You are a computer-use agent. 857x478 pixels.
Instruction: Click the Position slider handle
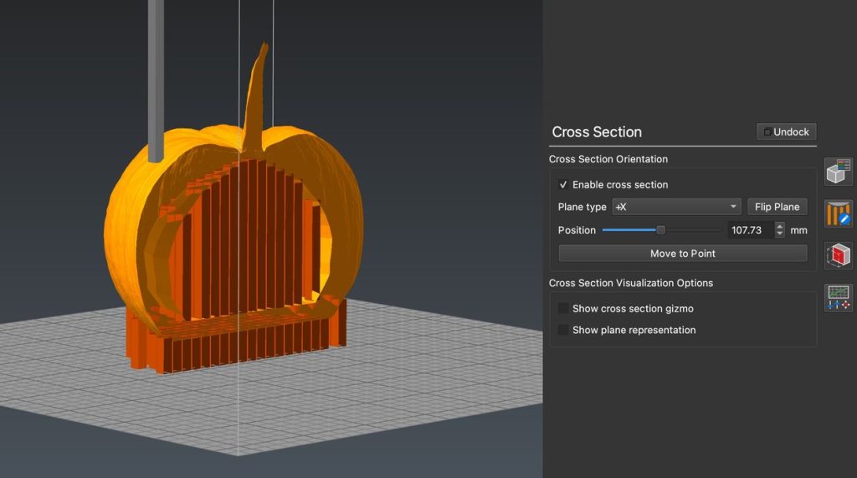tap(660, 230)
